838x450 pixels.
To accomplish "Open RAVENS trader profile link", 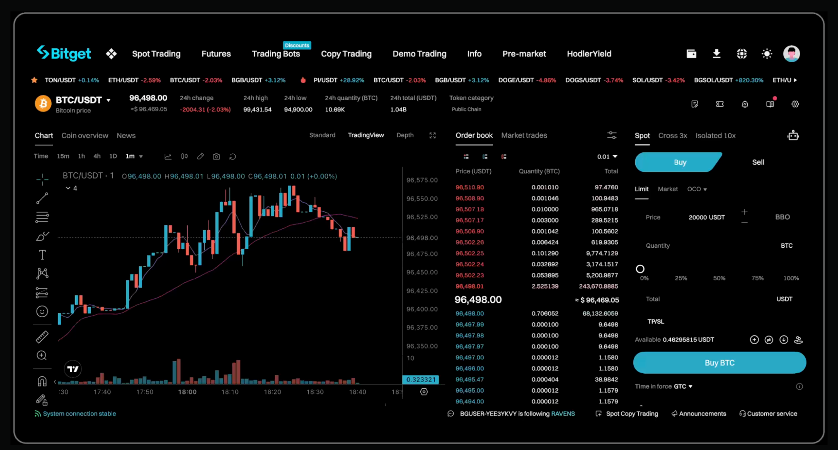I will coord(563,413).
